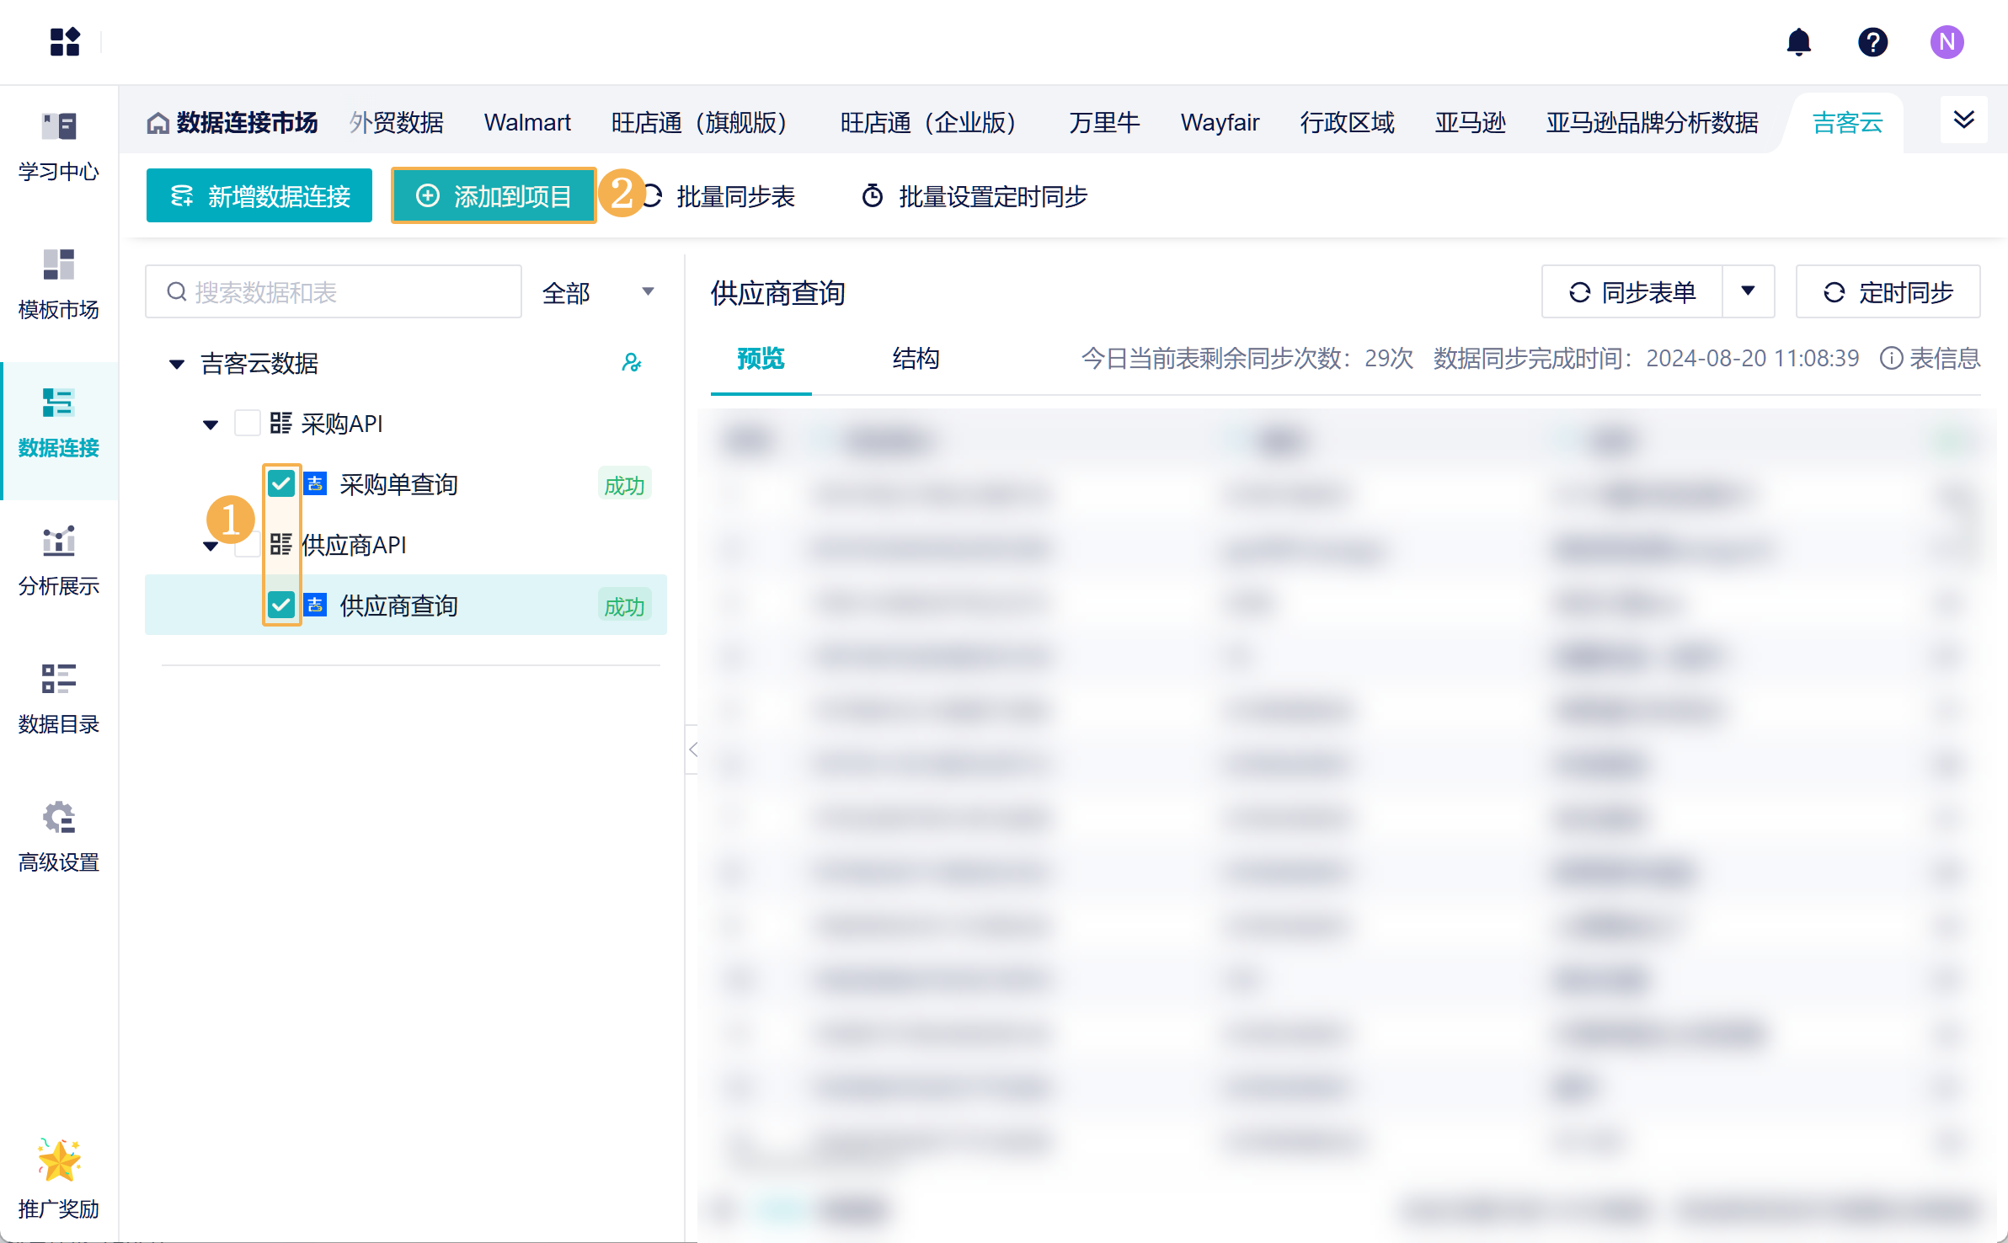Expand more tabs with double-chevron button
2008x1243 pixels.
[1963, 120]
